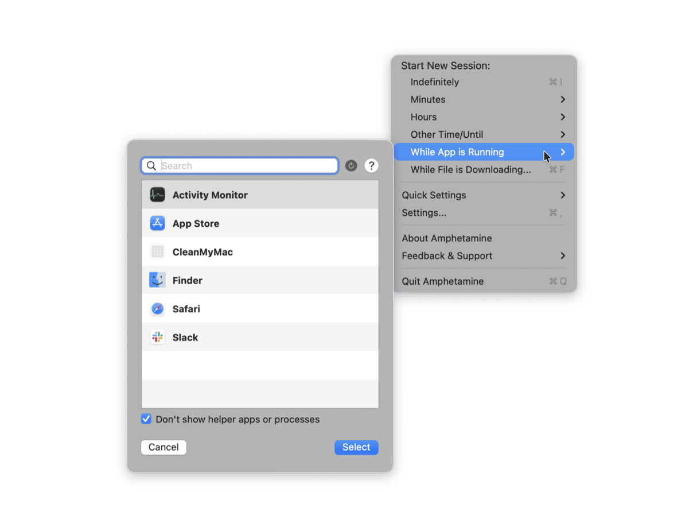
Task: Expand Feedback & Support submenu arrow
Action: [x=563, y=255]
